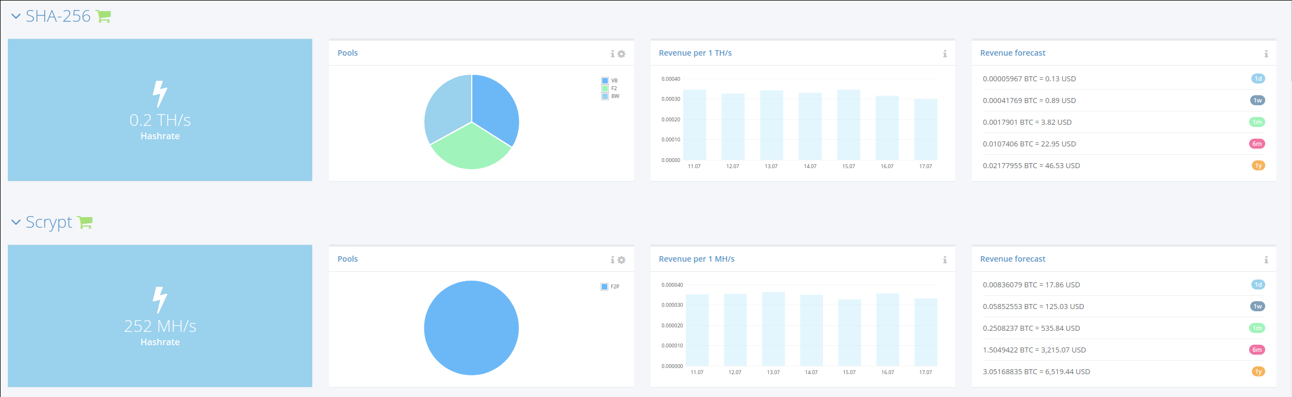Viewport: 1292px width, 397px height.
Task: Show info for the SHA-256 Pools panel
Action: tap(612, 54)
